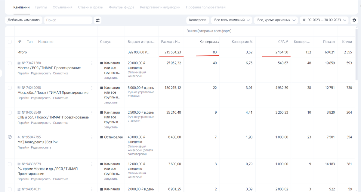The height and width of the screenshot is (192, 361).
Task: Click the wizard type icon of campaign 95847795
Action: click(x=19, y=137)
